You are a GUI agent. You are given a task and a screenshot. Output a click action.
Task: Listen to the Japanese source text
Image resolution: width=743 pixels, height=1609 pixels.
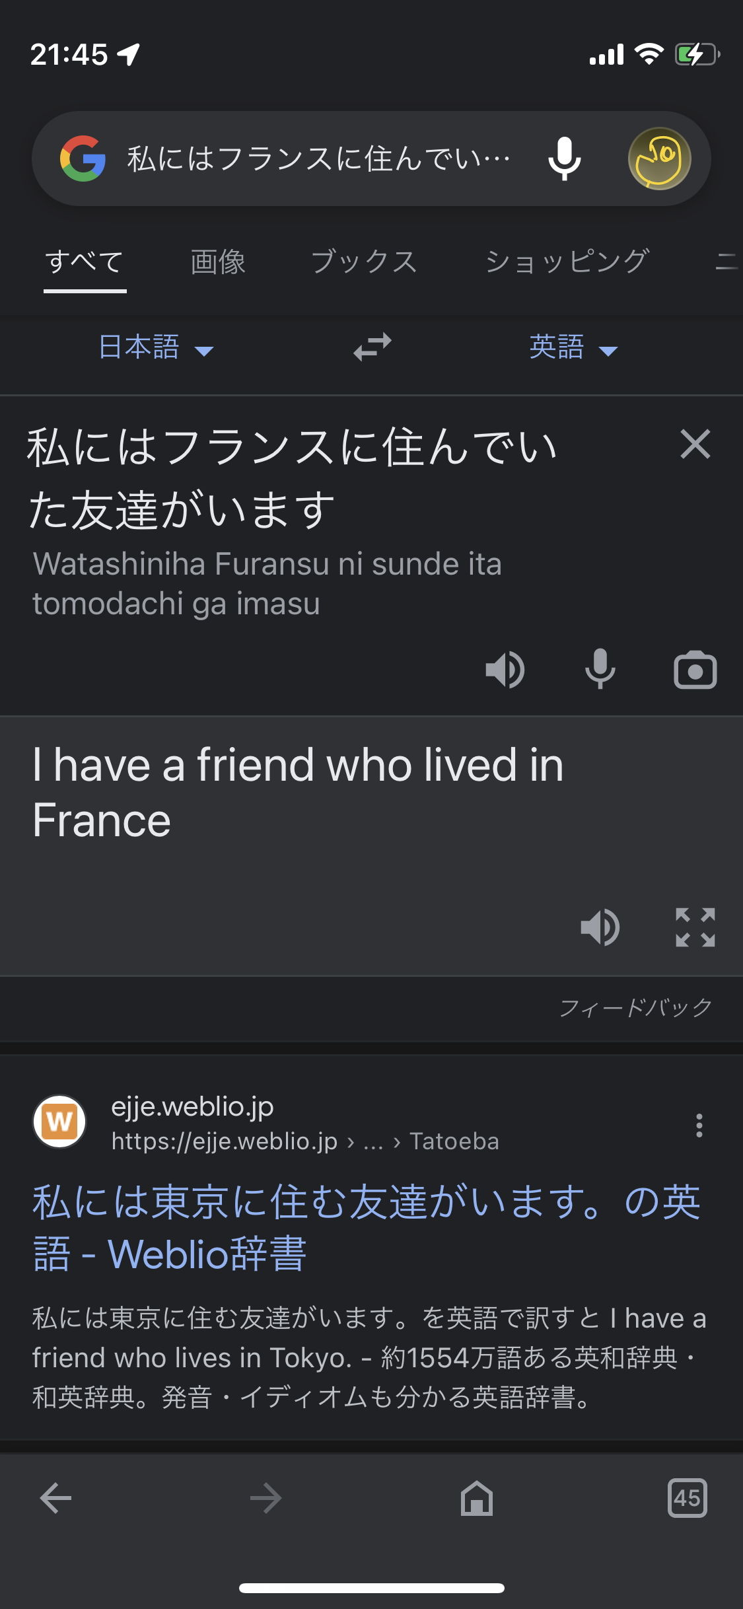(505, 670)
